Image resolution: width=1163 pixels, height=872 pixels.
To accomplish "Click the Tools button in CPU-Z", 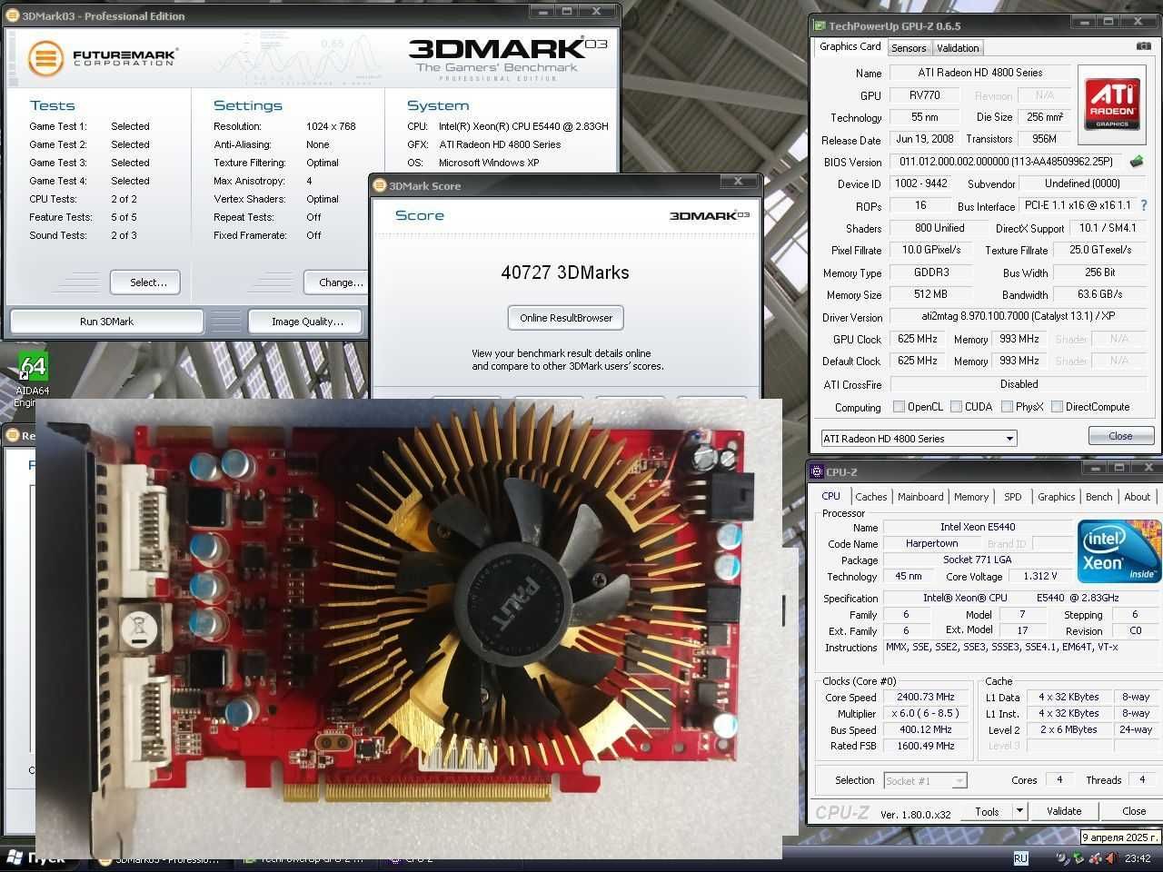I will (987, 811).
